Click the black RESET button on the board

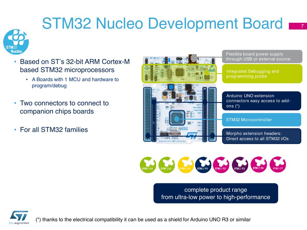[189, 87]
